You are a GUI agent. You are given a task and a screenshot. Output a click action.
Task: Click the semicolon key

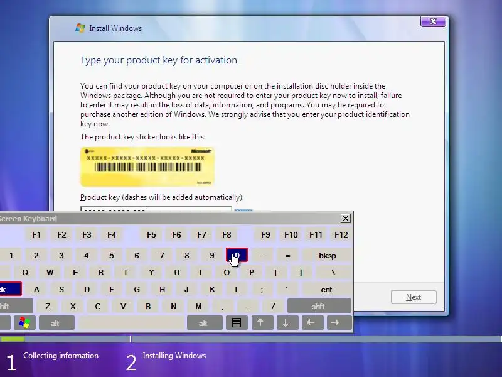[262, 290]
